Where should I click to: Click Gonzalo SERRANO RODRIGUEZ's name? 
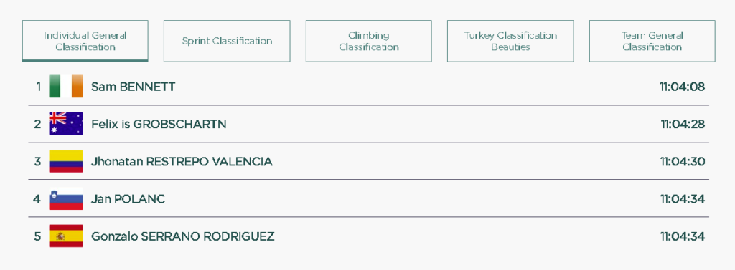(183, 236)
